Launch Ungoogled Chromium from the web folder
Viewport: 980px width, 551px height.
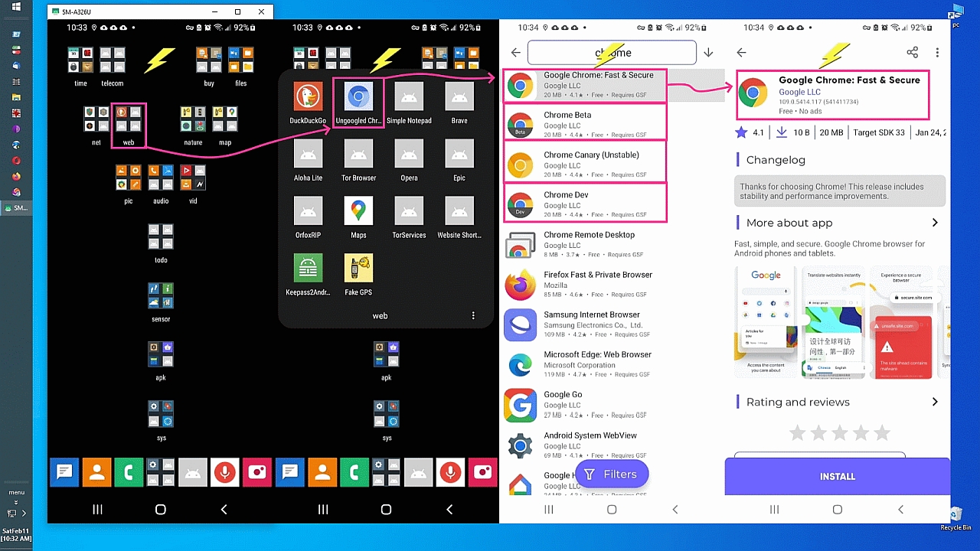pyautogui.click(x=358, y=103)
